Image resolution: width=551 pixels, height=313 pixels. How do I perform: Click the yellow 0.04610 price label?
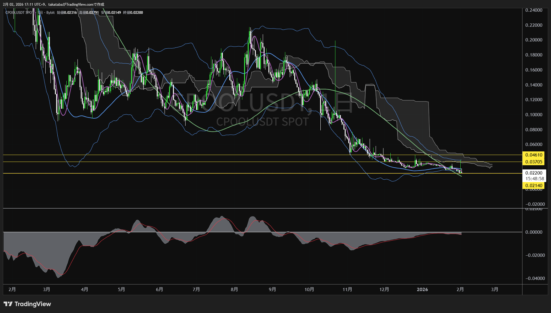coord(534,155)
